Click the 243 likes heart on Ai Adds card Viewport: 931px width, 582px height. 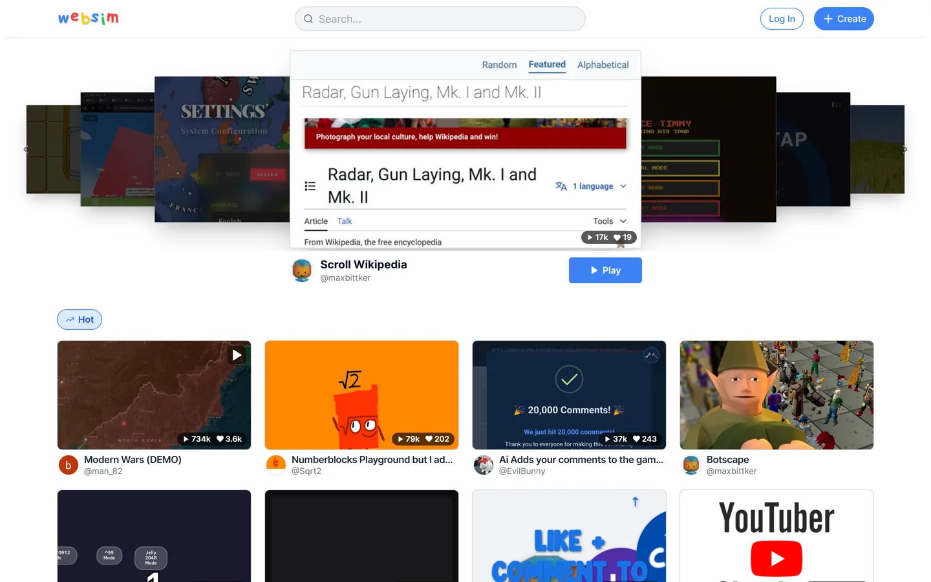(645, 439)
